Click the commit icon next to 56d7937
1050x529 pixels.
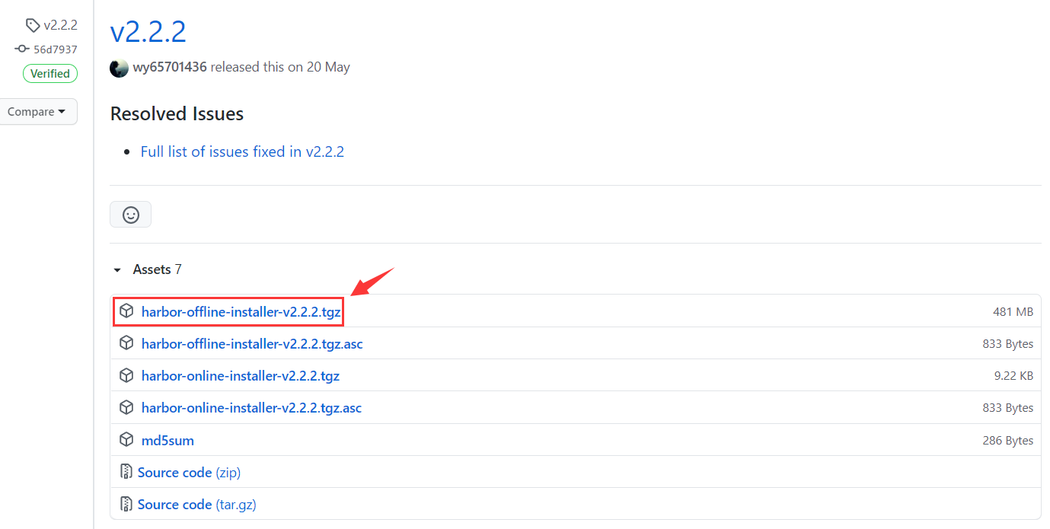point(22,49)
